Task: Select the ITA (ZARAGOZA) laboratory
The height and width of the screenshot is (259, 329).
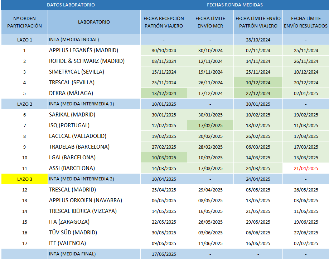Action: (69, 222)
